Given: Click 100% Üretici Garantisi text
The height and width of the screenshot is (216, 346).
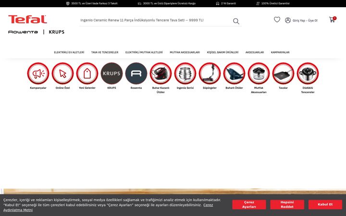Looking at the screenshot, I should [x=275, y=3].
